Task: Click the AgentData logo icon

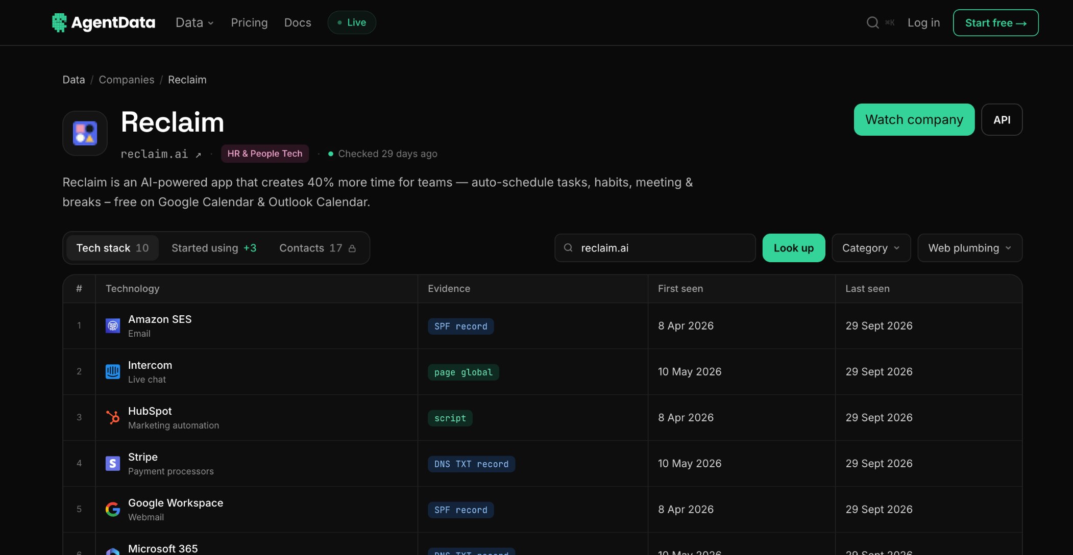Action: coord(59,22)
